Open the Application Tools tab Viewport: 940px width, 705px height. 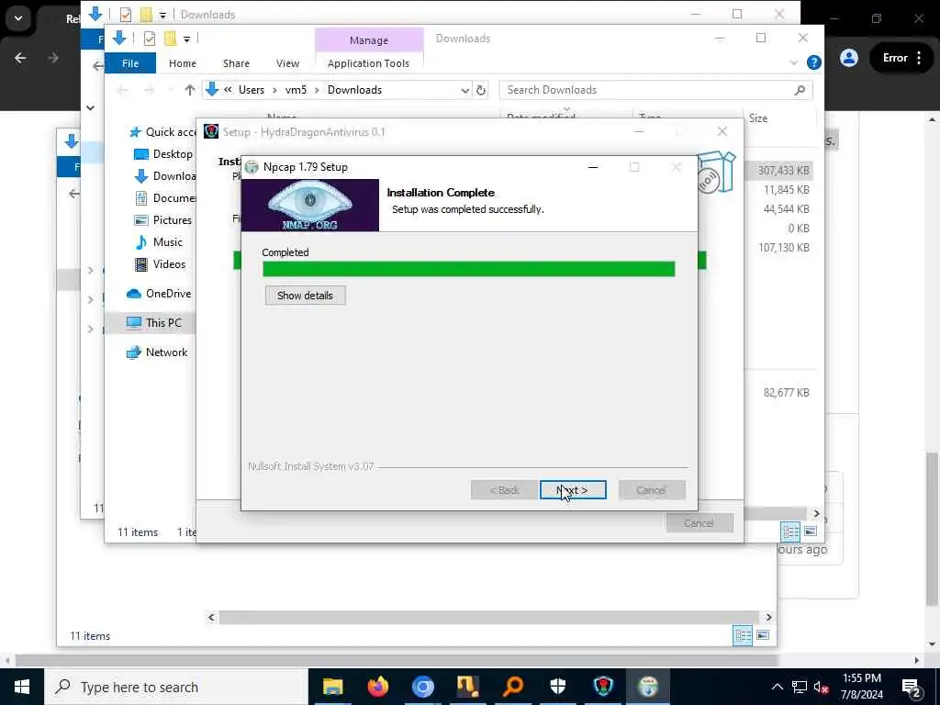pyautogui.click(x=369, y=63)
